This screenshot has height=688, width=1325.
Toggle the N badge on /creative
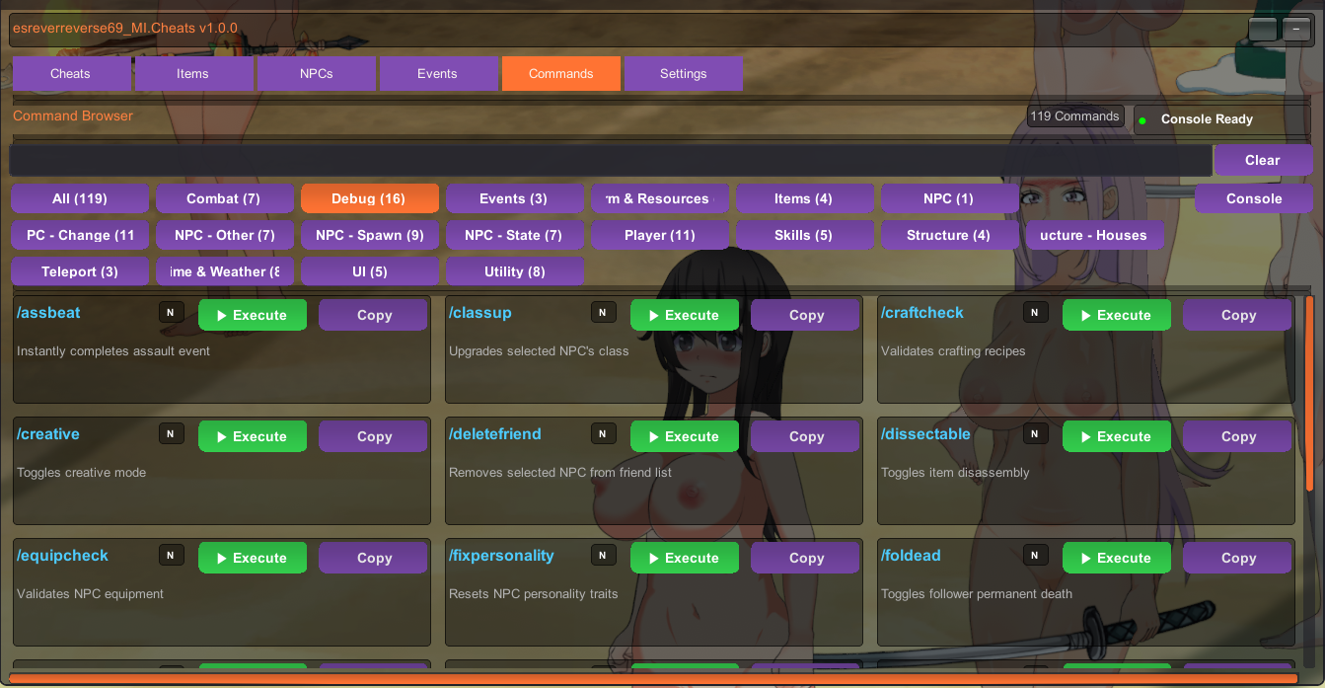[x=171, y=433]
